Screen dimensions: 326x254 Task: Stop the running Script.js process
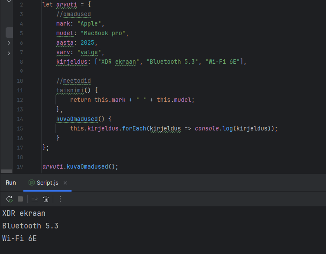click(20, 199)
